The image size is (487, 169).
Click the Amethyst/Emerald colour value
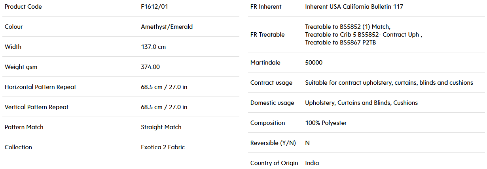coord(167,27)
